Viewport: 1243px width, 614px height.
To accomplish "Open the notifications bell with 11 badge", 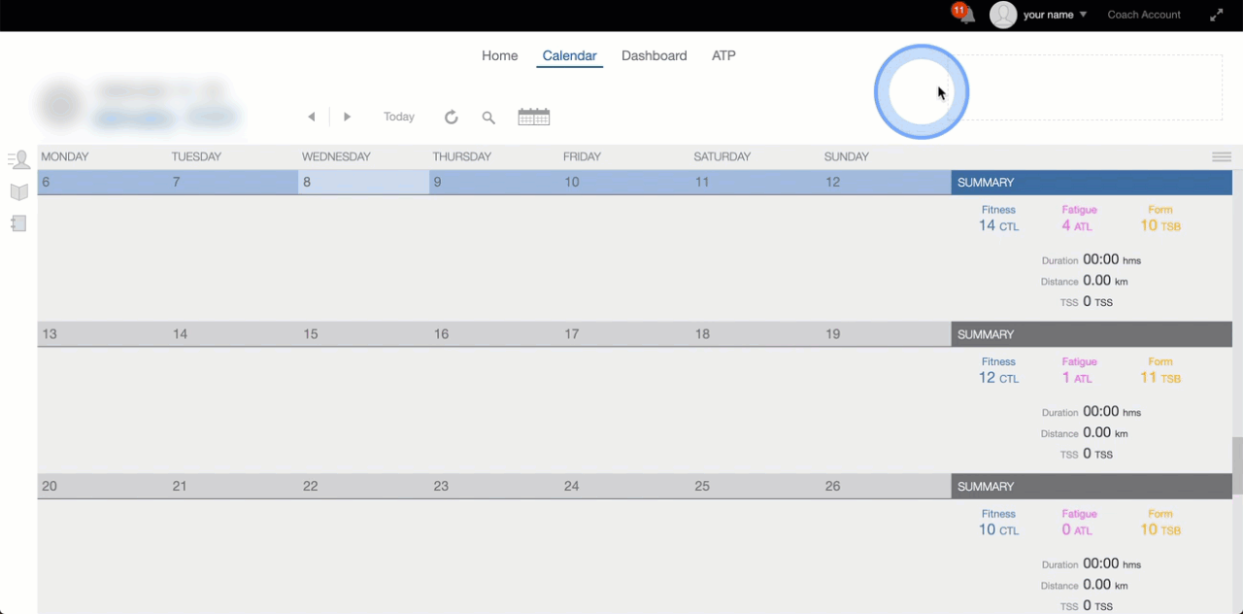I will tap(965, 15).
